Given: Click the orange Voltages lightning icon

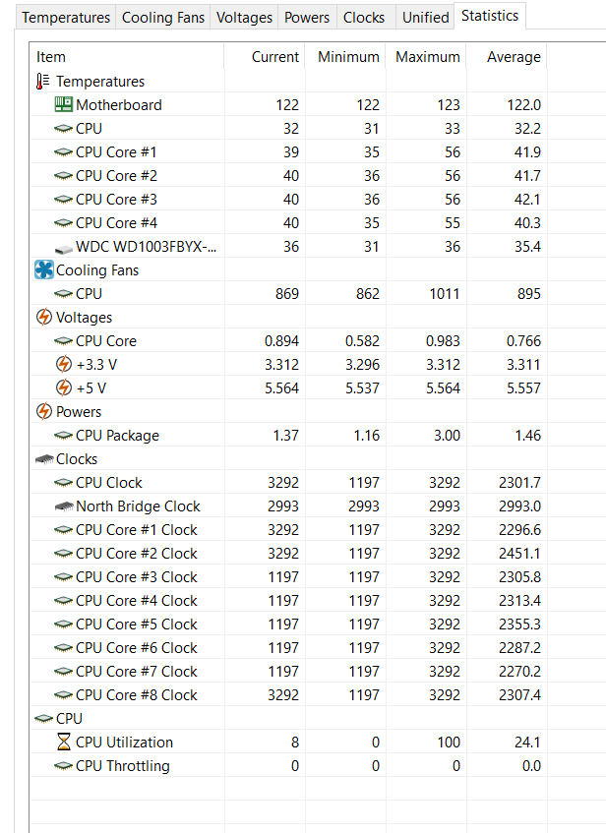Looking at the screenshot, I should pyautogui.click(x=43, y=318).
